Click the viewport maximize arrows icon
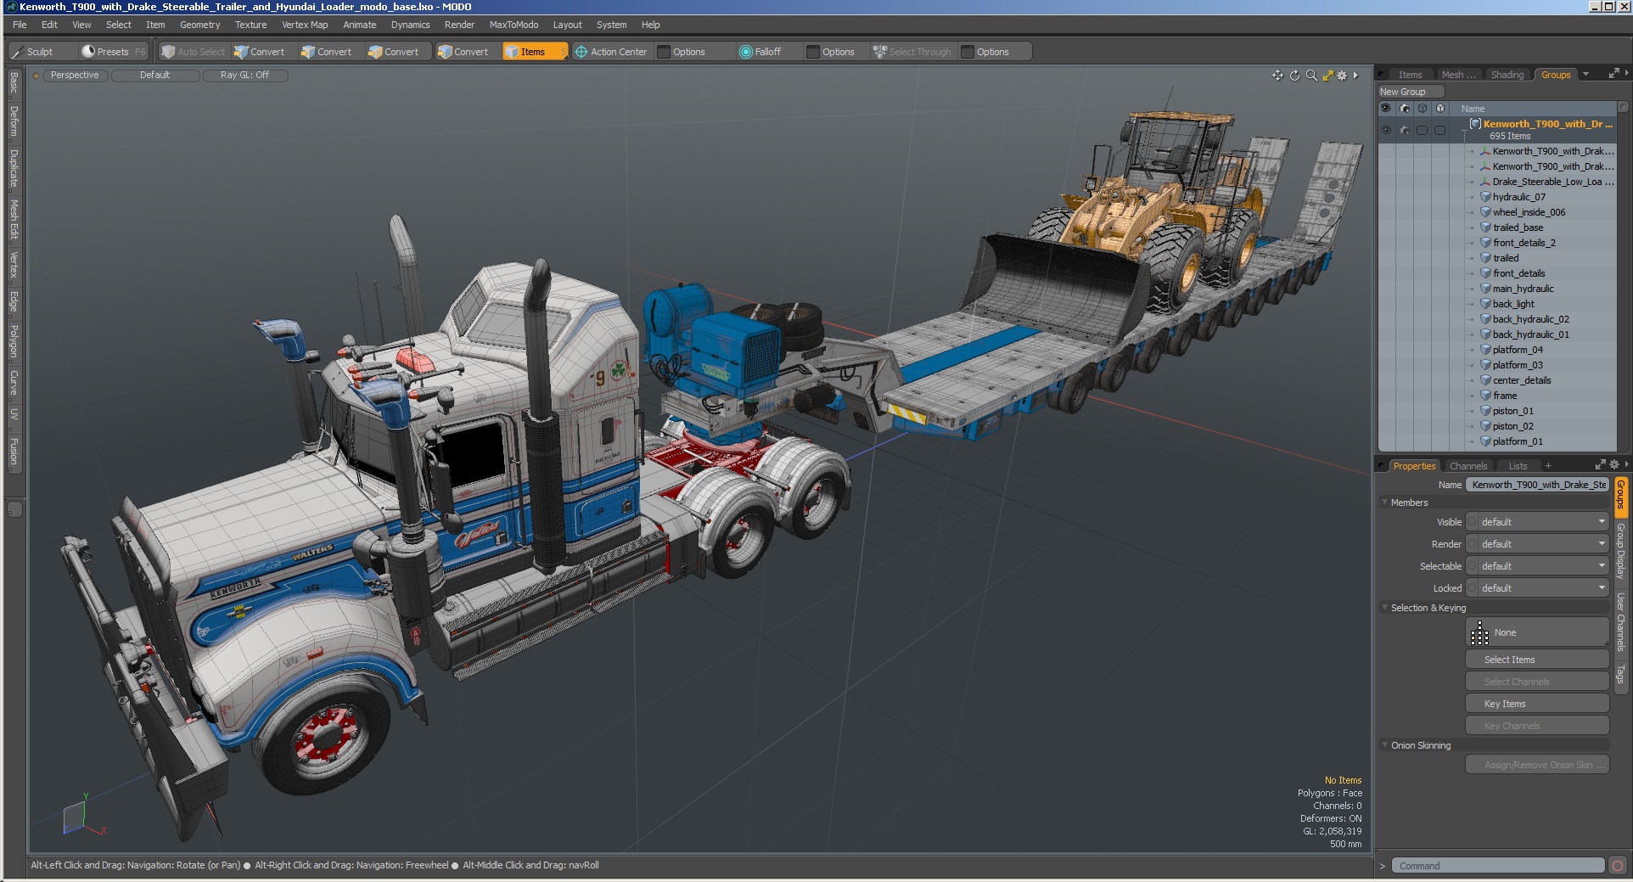Screen dimensions: 1633x882 coord(1327,76)
